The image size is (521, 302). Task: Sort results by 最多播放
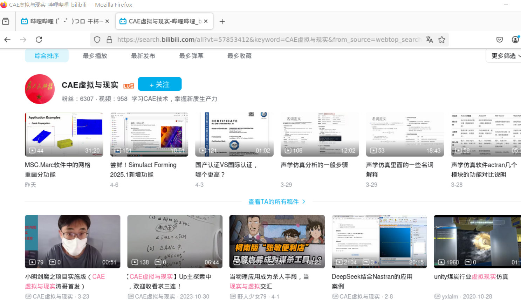point(95,56)
